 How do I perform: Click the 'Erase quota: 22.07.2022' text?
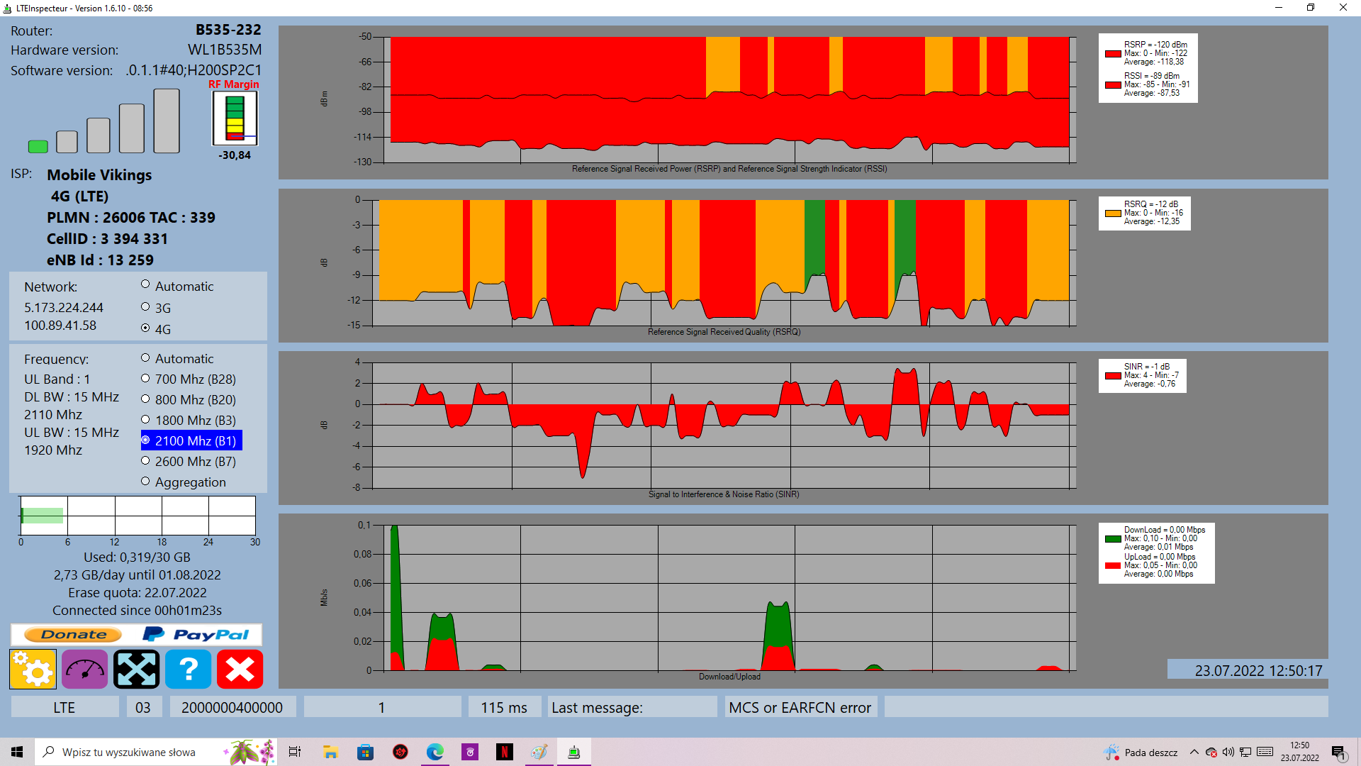[137, 593]
